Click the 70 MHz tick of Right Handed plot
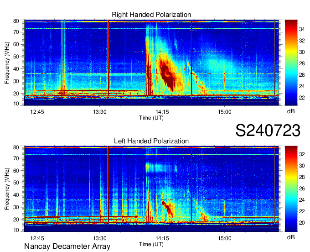The image size is (310, 252). tap(16, 32)
